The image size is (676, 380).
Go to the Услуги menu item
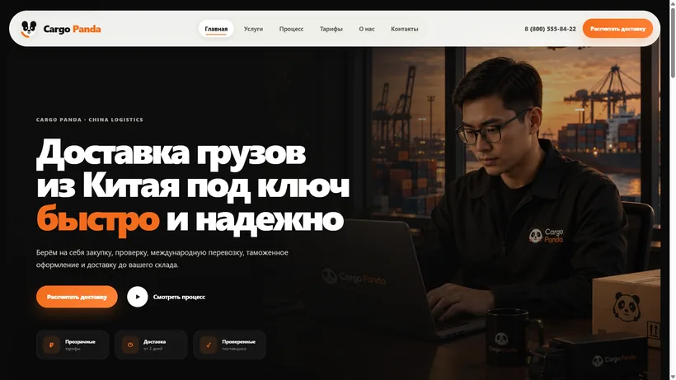[253, 29]
